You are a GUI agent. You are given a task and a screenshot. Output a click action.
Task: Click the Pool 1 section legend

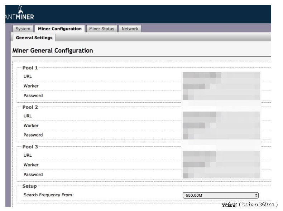coord(30,68)
